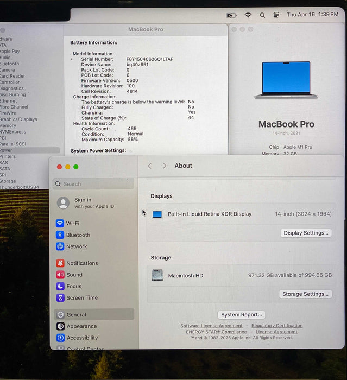
Task: Select FireWire in System Report sidebar
Action: point(8,113)
